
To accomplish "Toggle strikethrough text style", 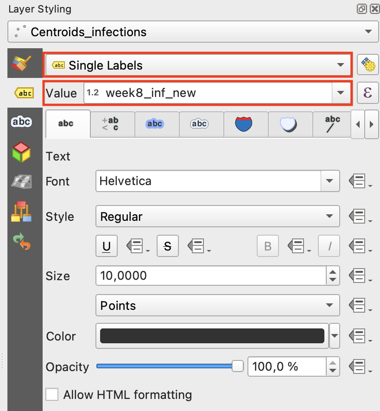I will [168, 246].
